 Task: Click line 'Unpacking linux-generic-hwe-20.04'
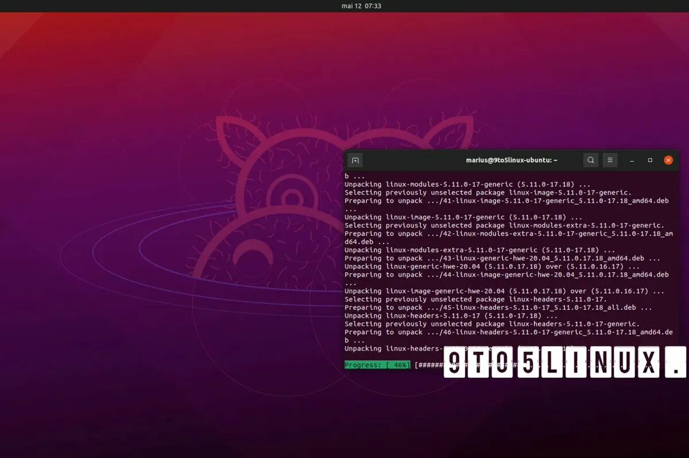pos(492,267)
